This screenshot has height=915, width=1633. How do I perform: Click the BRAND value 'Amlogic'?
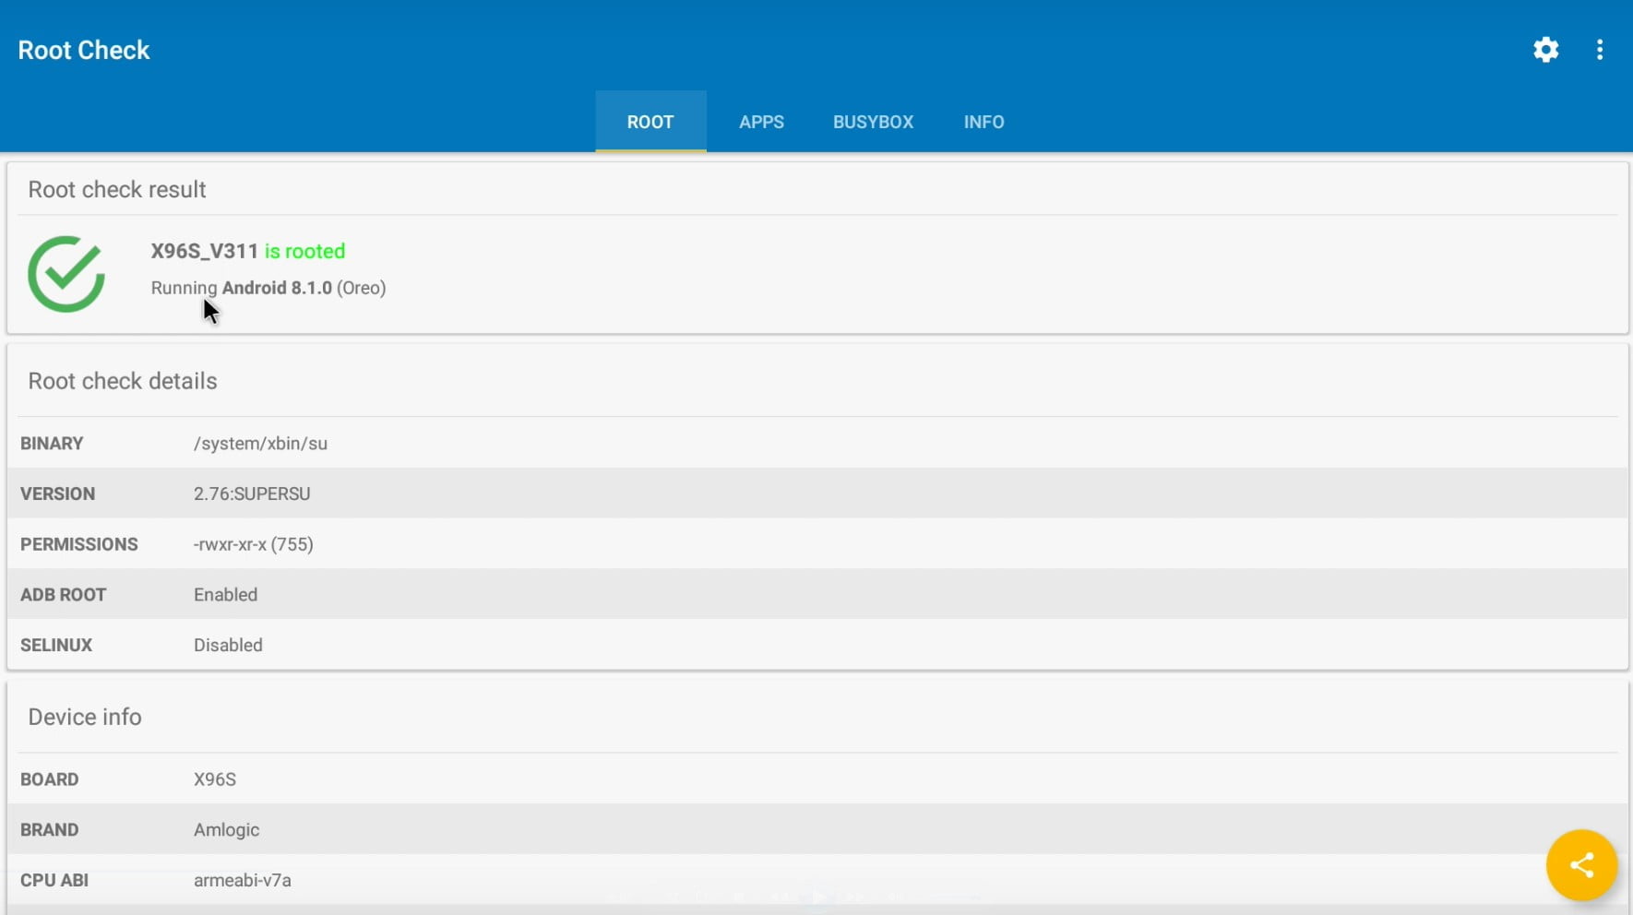(226, 830)
